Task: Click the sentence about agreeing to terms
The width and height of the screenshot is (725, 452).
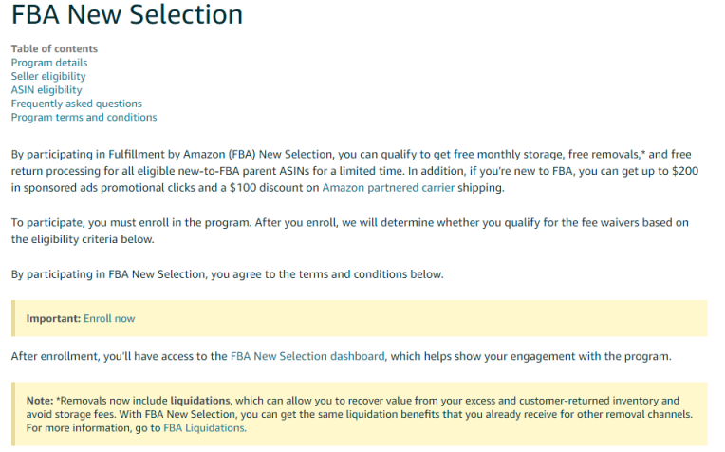Action: tap(227, 274)
